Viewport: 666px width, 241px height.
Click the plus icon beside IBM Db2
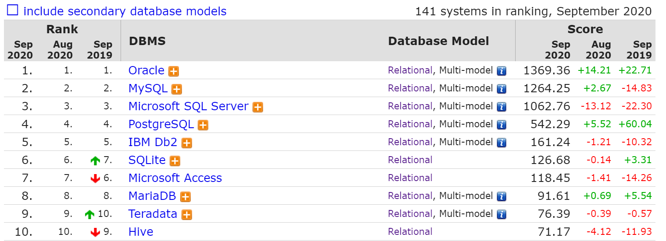(x=187, y=143)
